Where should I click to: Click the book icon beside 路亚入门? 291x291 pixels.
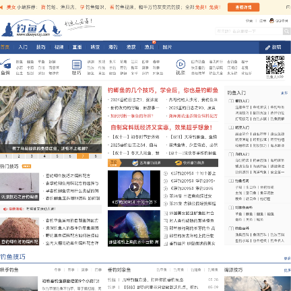click(231, 127)
